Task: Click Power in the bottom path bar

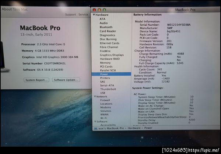Action: click(x=148, y=128)
